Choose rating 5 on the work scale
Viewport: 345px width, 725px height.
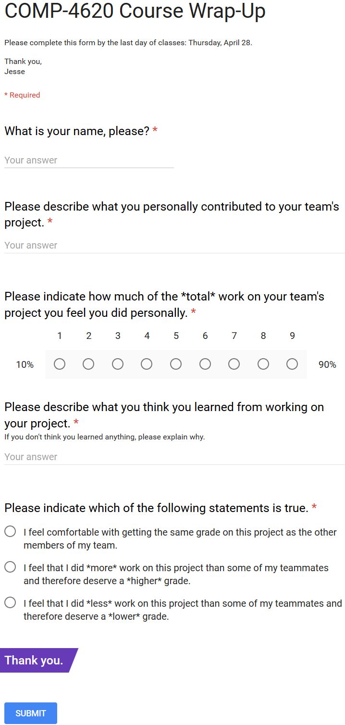[x=176, y=364]
